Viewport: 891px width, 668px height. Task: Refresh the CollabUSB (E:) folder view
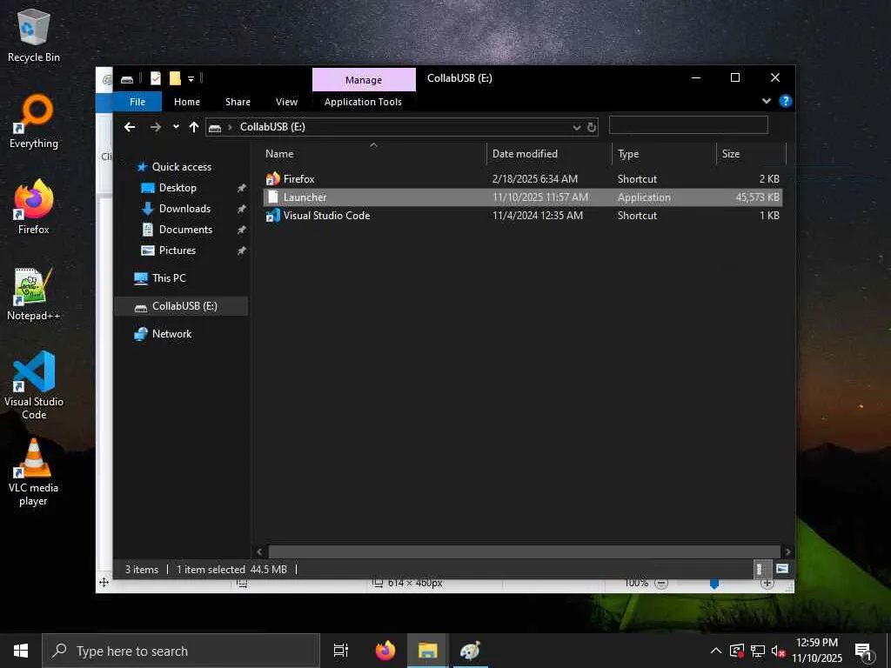pyautogui.click(x=592, y=127)
